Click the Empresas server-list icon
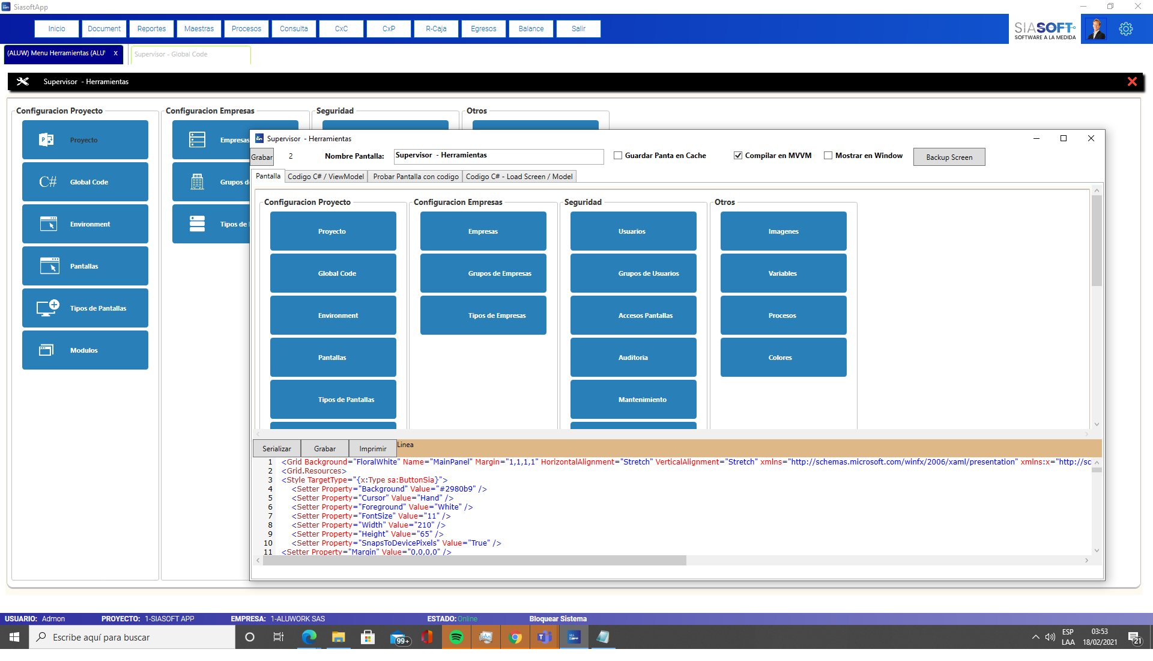Image resolution: width=1153 pixels, height=661 pixels. [x=196, y=139]
